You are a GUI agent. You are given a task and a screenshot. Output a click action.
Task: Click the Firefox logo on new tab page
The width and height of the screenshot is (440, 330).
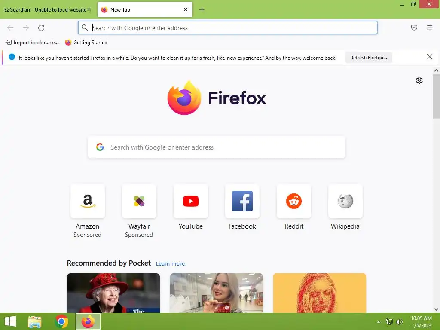pos(217,98)
